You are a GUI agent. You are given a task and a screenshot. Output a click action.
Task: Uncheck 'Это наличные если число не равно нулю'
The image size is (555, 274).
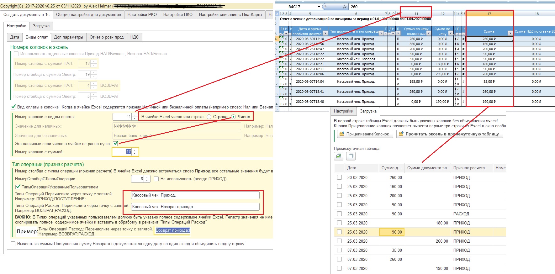click(x=115, y=144)
